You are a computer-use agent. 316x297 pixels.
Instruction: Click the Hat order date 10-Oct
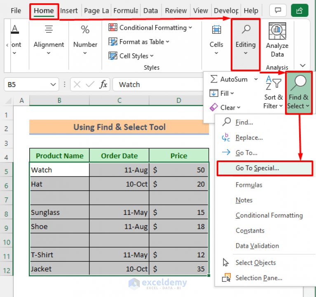(x=119, y=184)
